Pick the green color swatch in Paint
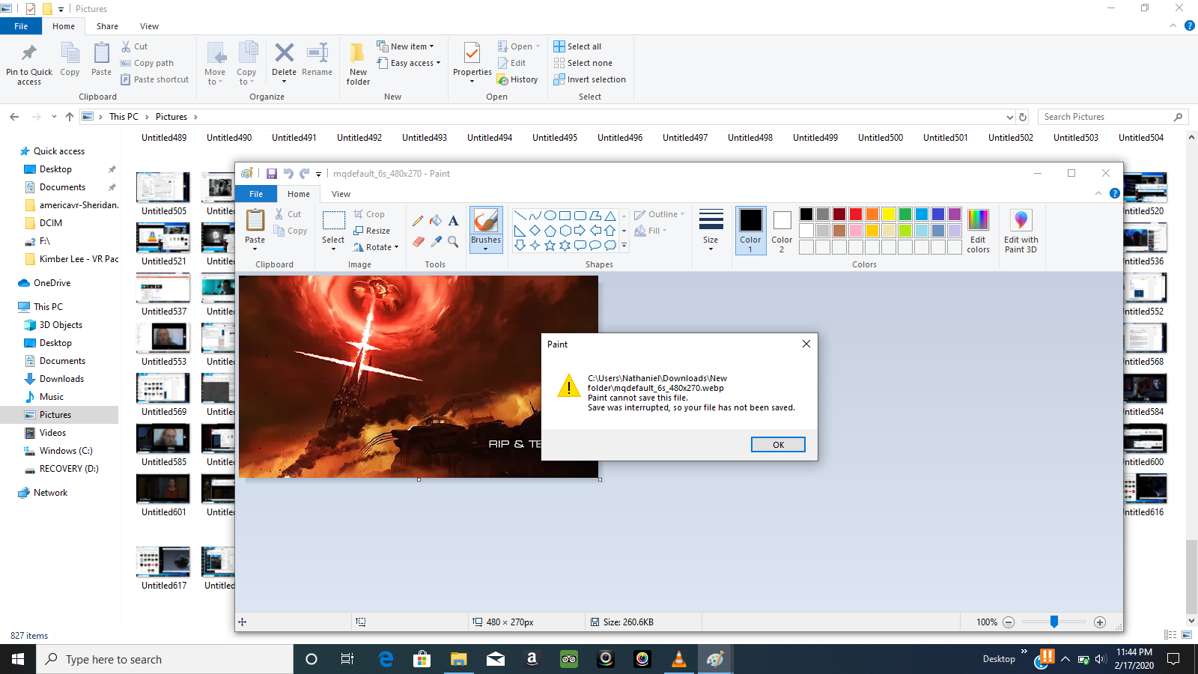The image size is (1198, 674). tap(905, 214)
